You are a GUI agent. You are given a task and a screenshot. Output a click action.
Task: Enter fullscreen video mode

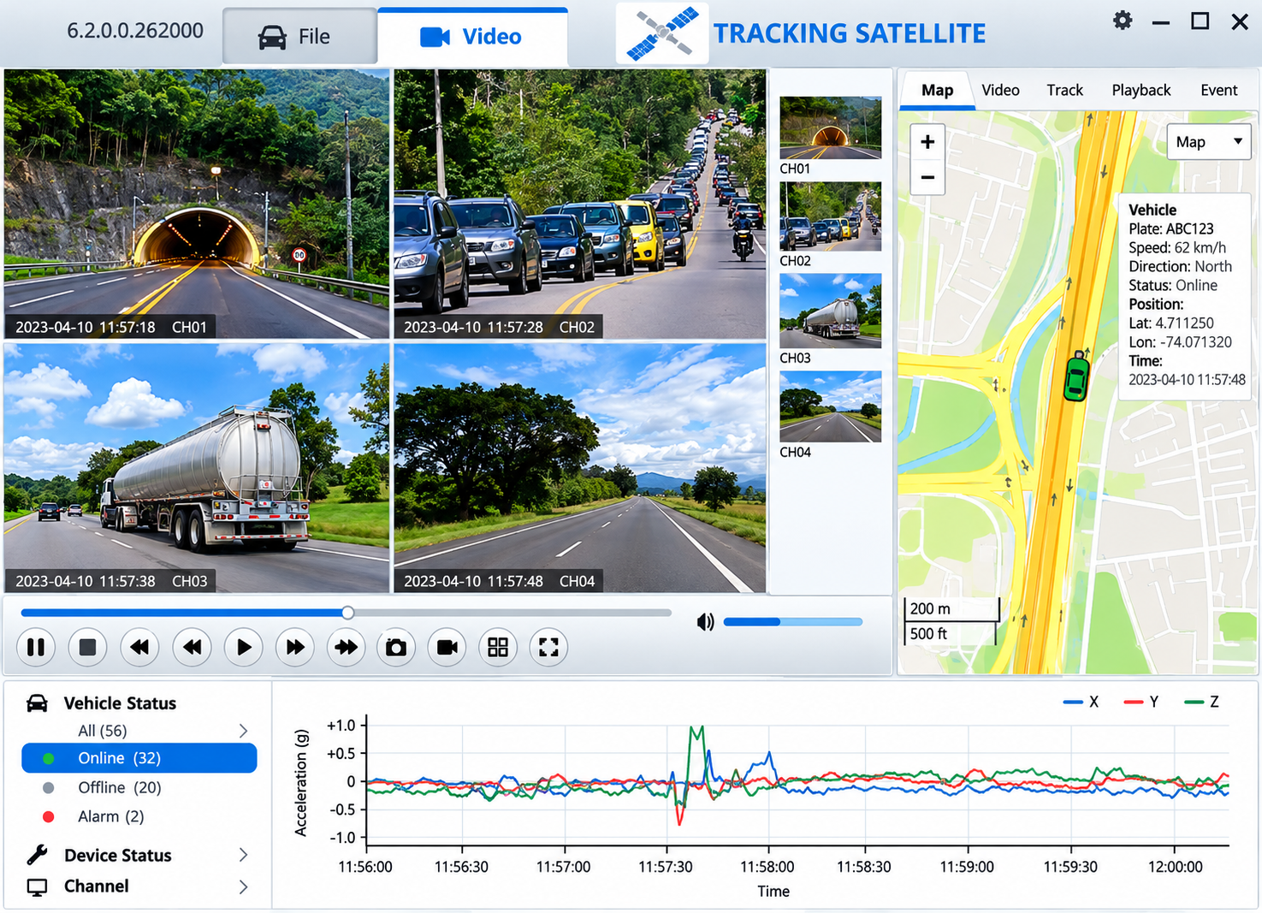click(549, 647)
